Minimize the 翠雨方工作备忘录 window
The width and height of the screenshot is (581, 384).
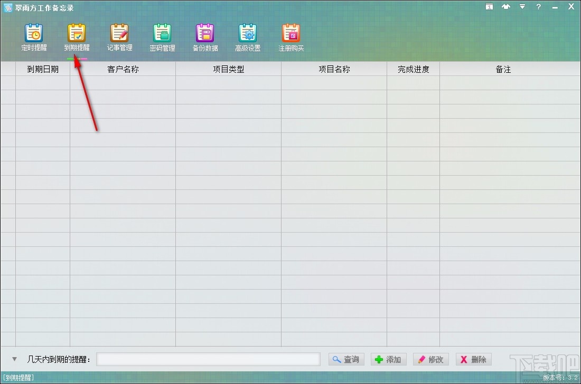(555, 7)
